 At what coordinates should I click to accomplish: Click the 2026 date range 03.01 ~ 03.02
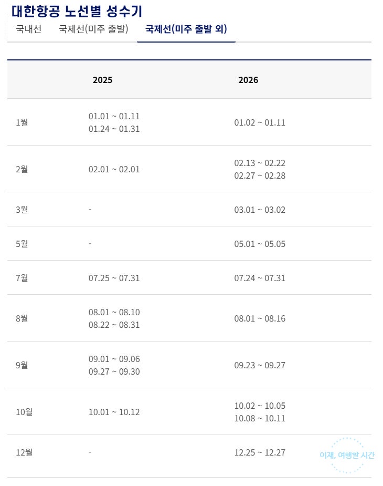(x=260, y=210)
